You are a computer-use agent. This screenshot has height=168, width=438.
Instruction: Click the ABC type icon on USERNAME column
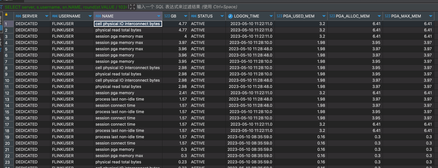point(55,16)
